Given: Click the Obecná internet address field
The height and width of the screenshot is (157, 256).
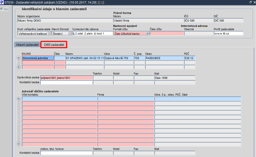Looking at the screenshot, I should [x=199, y=33].
